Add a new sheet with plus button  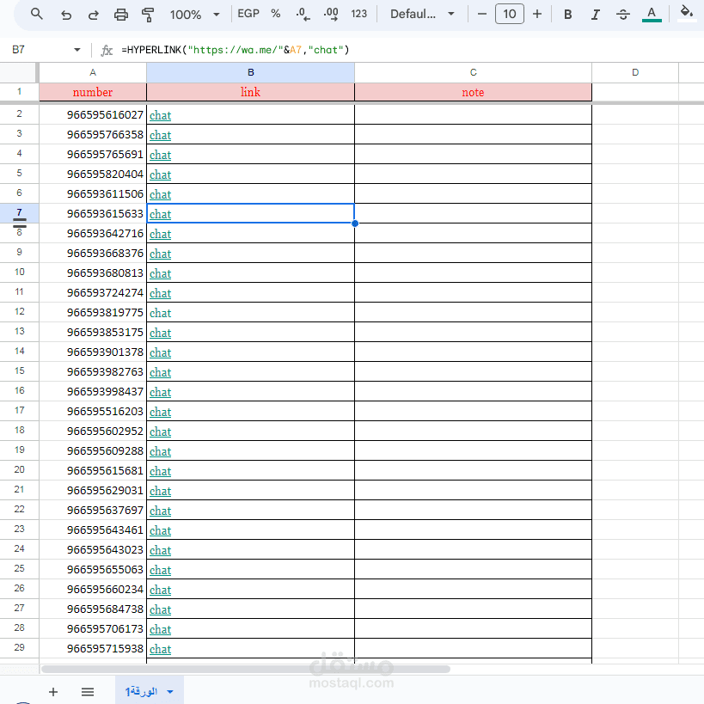pyautogui.click(x=53, y=691)
